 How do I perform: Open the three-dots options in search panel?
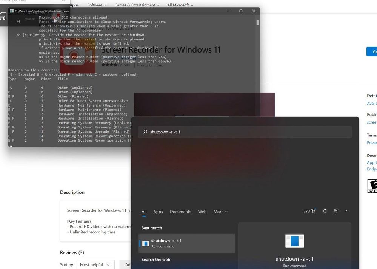346,211
